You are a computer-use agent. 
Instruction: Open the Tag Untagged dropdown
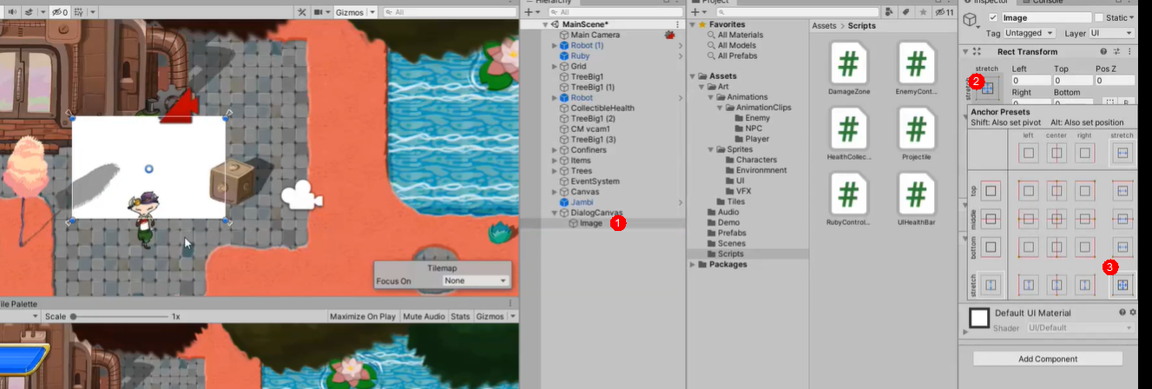pyautogui.click(x=1031, y=33)
